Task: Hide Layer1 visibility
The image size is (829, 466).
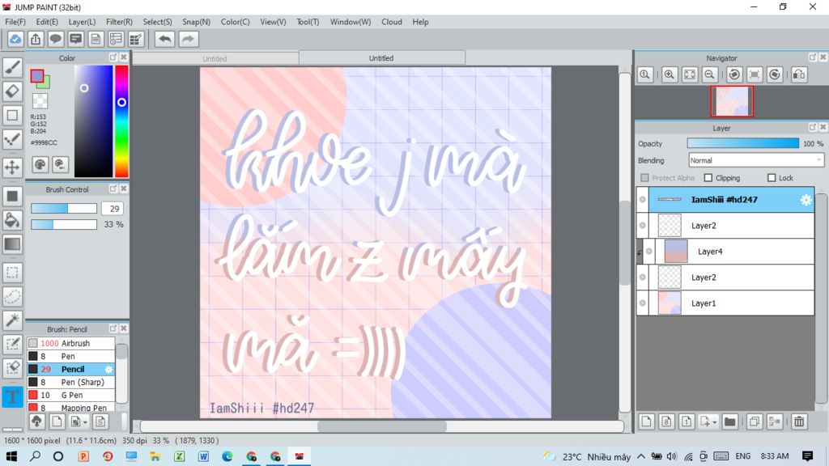Action: [x=642, y=303]
